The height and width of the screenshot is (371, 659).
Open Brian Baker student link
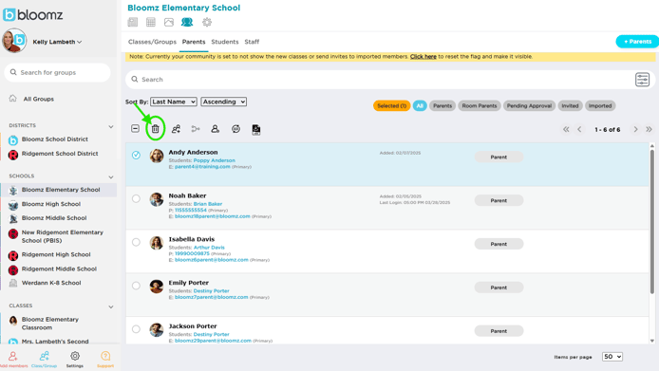point(208,204)
